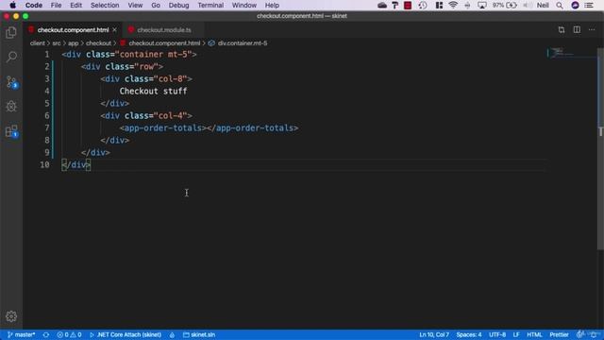Click the skinet.sln status item
This screenshot has width=604, height=340.
(199, 334)
